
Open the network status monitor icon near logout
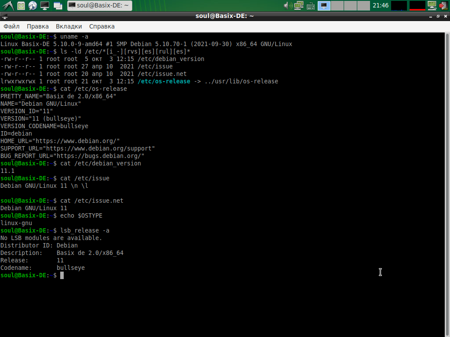click(x=432, y=5)
